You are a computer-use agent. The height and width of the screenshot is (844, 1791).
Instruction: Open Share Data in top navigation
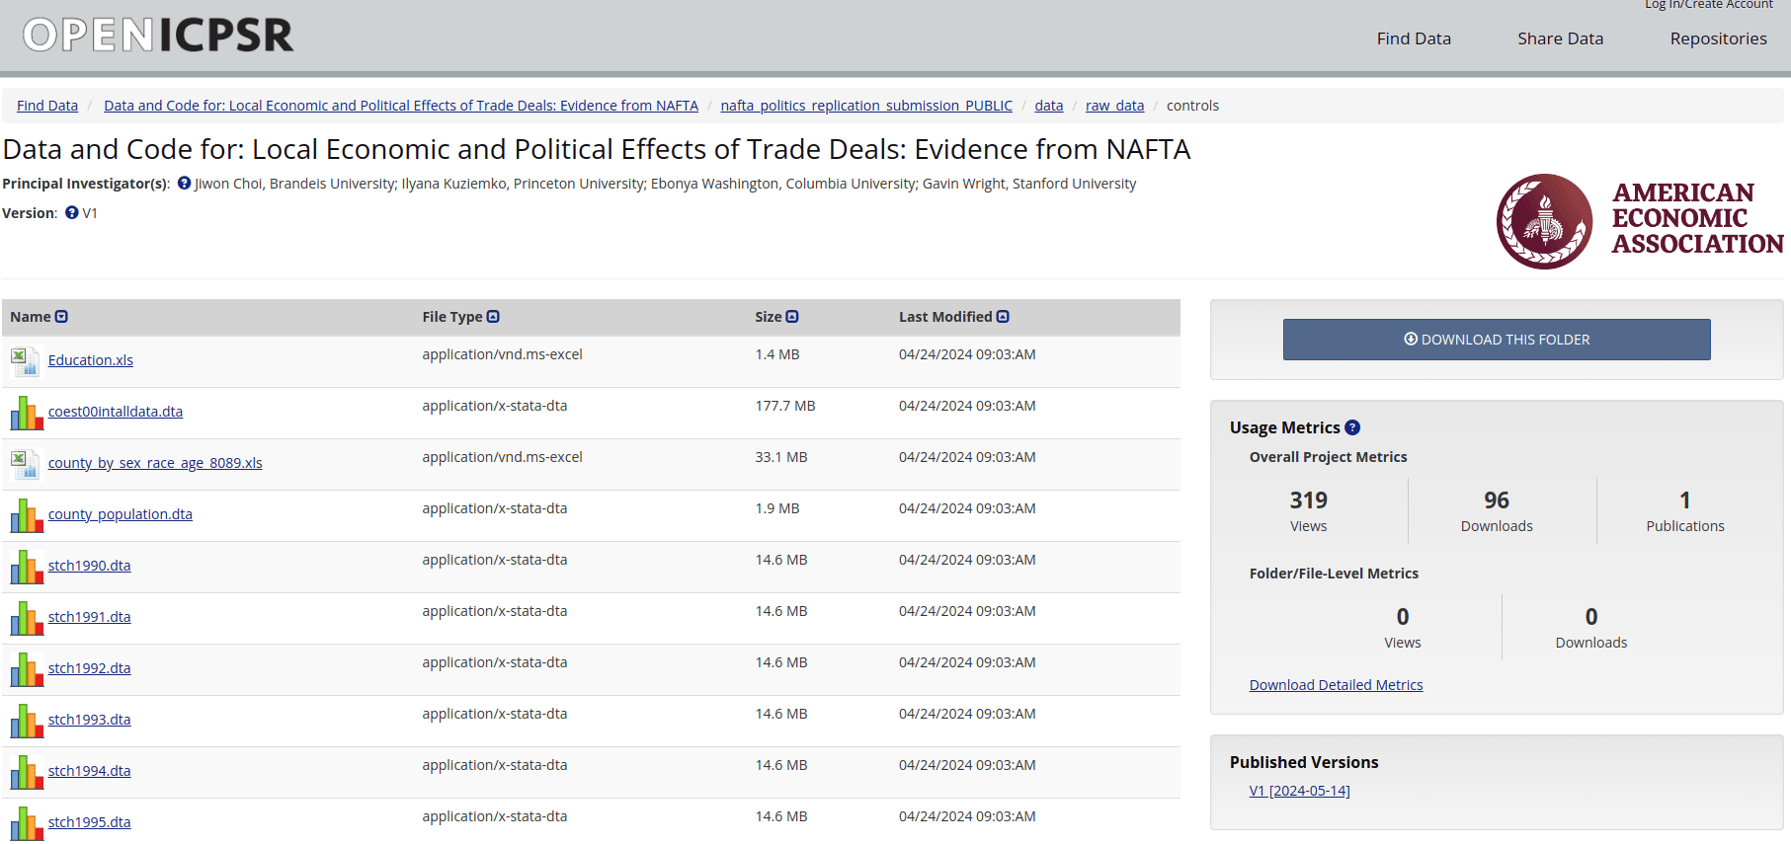[1560, 38]
